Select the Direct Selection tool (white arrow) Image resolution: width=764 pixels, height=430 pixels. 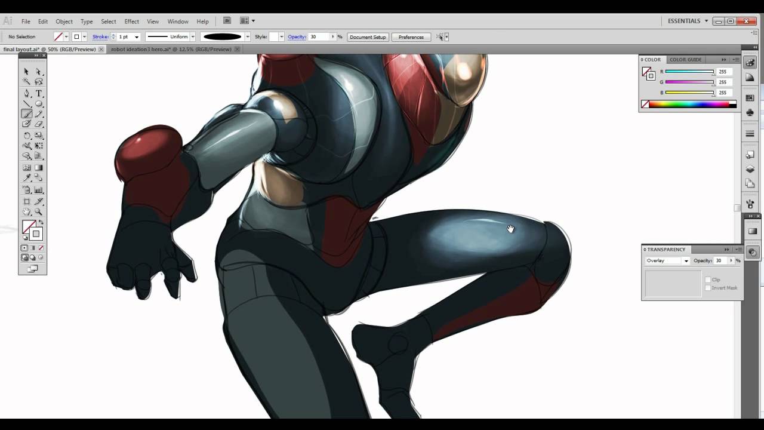tap(39, 71)
